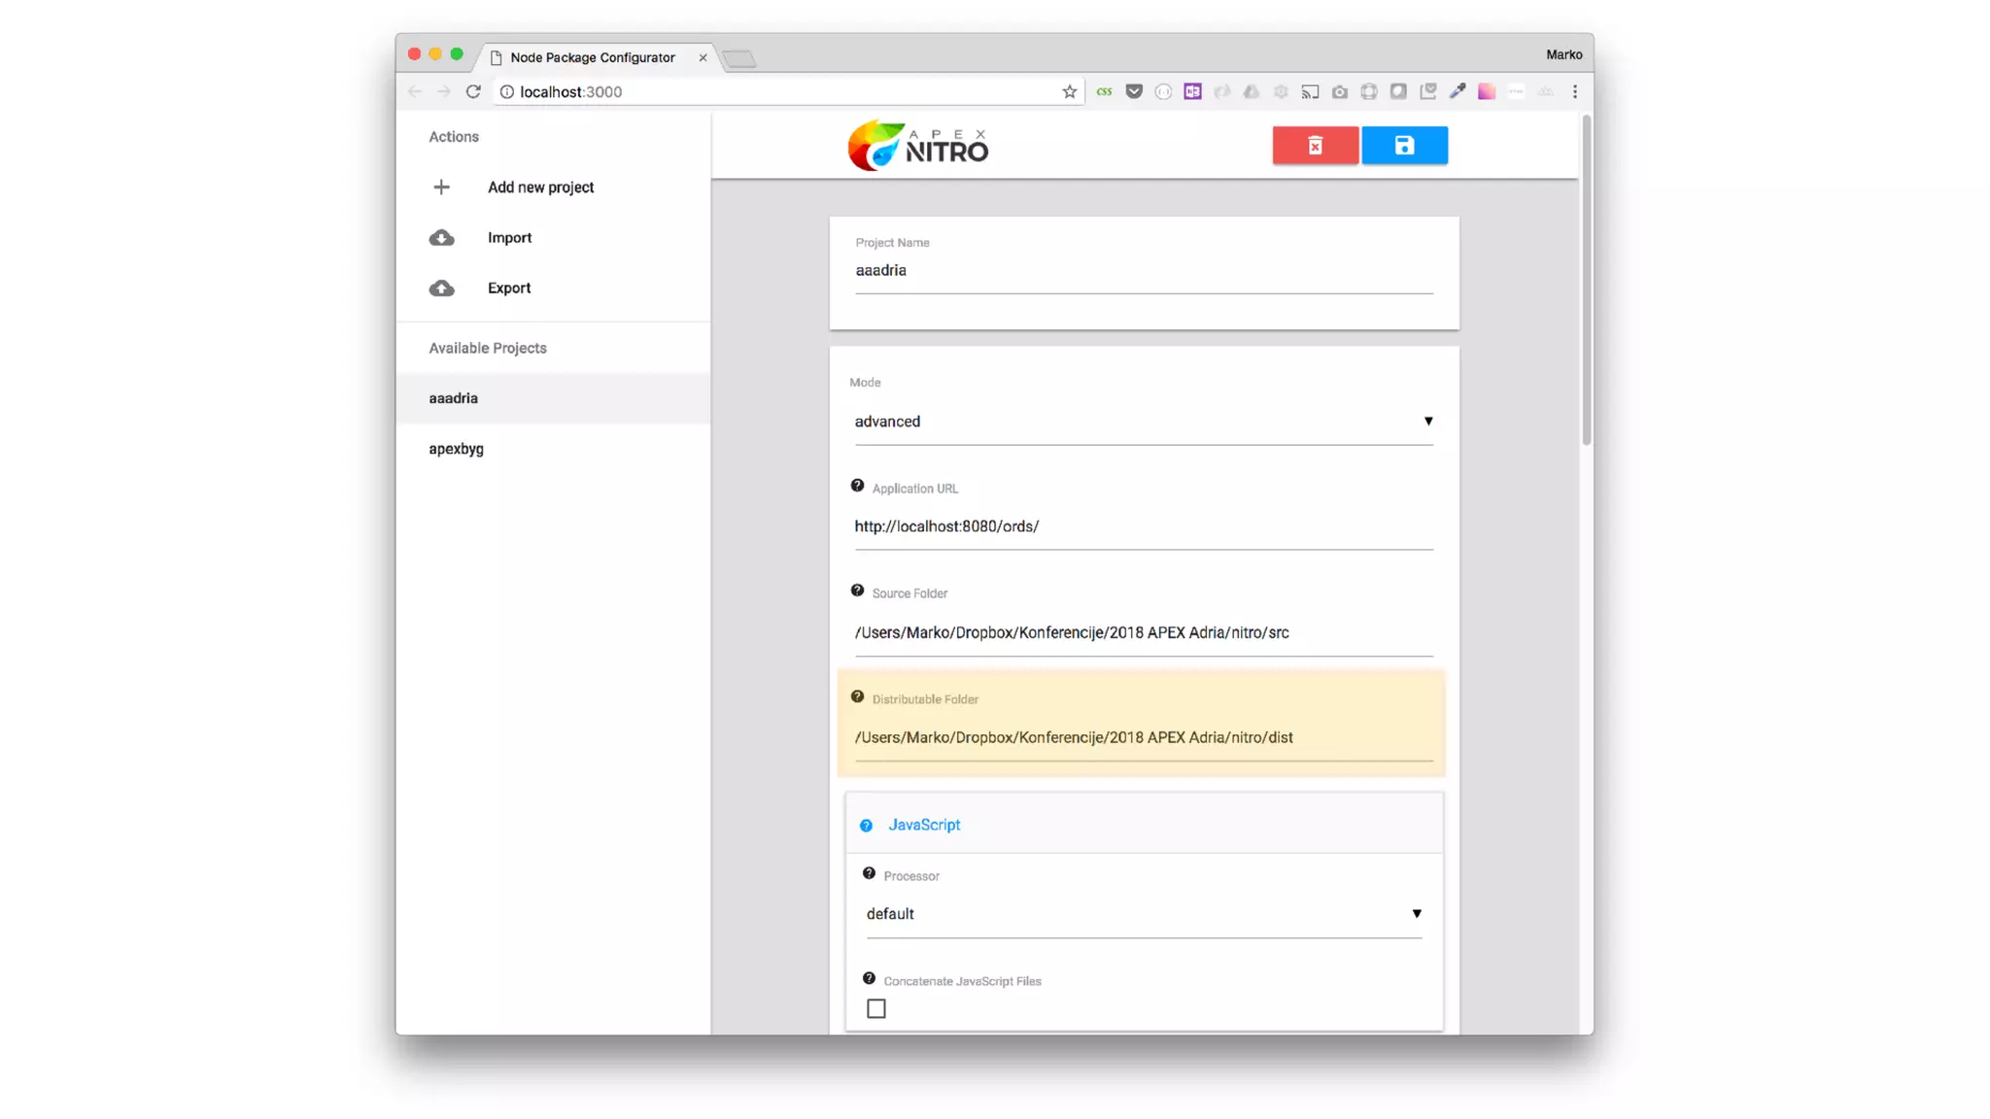Click the help icon beside Application URL
This screenshot has height=1119, width=1990.
pyautogui.click(x=857, y=486)
